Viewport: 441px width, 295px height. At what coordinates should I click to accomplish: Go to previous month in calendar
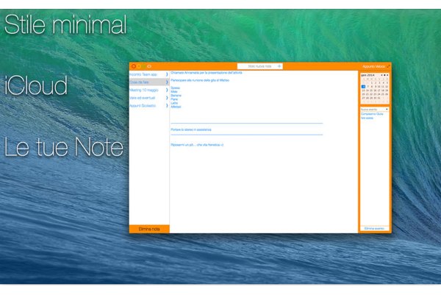pos(381,75)
